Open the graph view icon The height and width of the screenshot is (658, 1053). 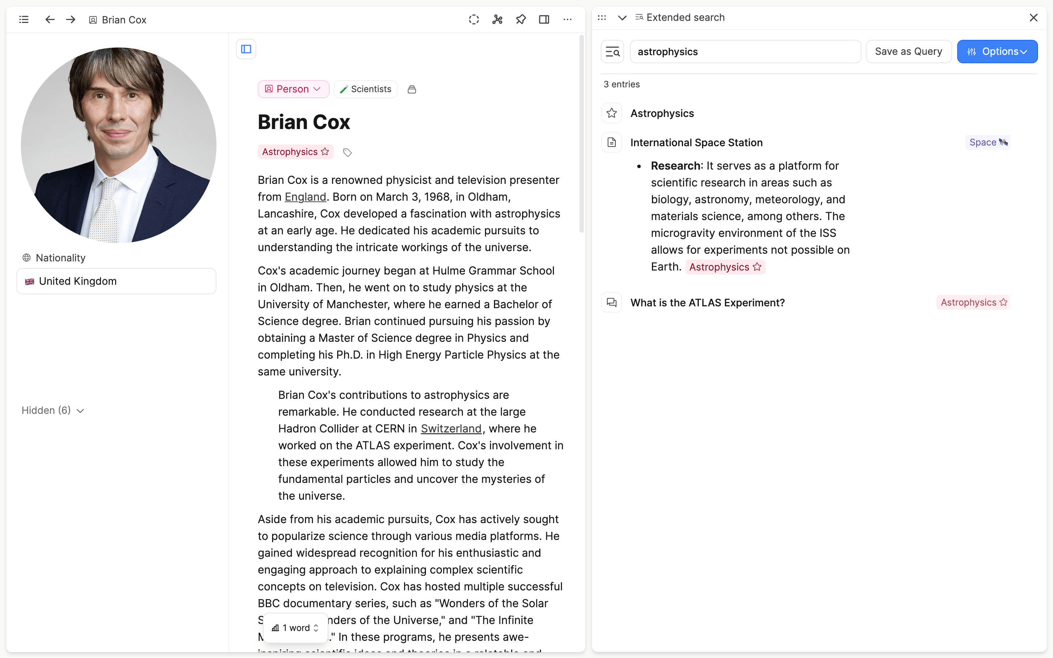tap(497, 20)
